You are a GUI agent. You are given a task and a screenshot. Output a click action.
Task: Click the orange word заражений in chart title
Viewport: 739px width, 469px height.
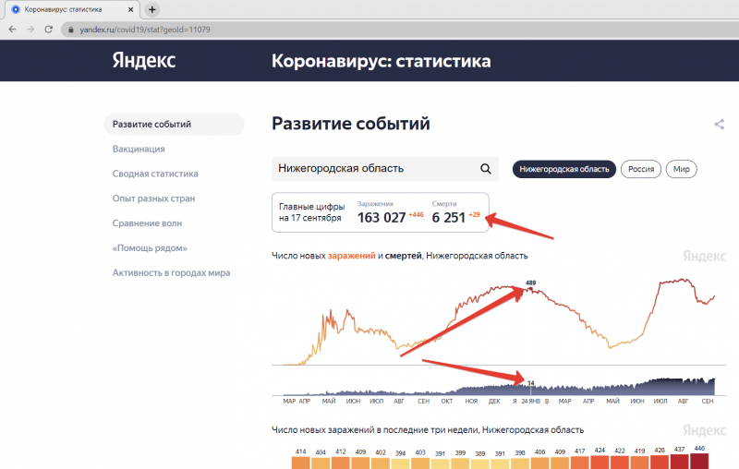pos(352,256)
